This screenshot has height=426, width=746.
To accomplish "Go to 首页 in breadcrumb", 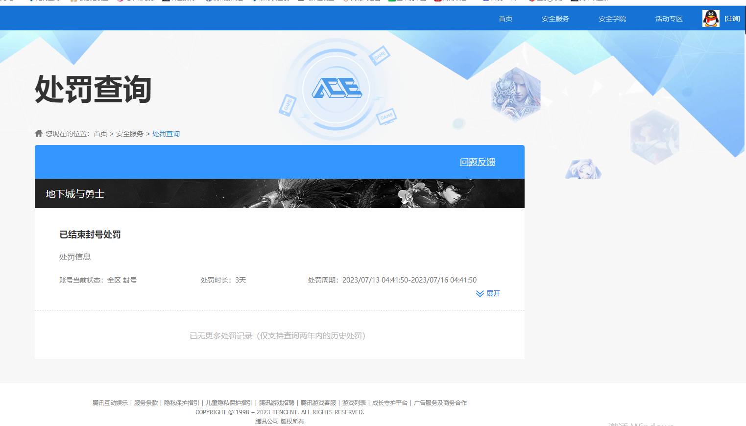I will [100, 134].
